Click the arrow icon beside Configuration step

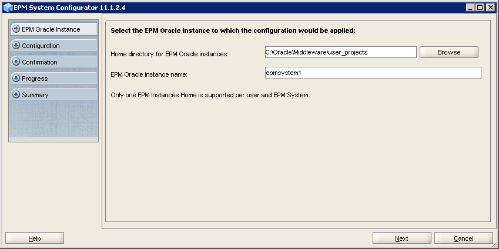coord(16,46)
